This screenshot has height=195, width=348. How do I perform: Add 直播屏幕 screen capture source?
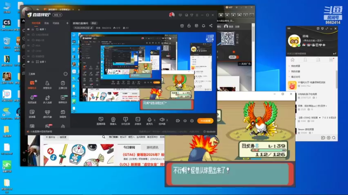point(101,121)
